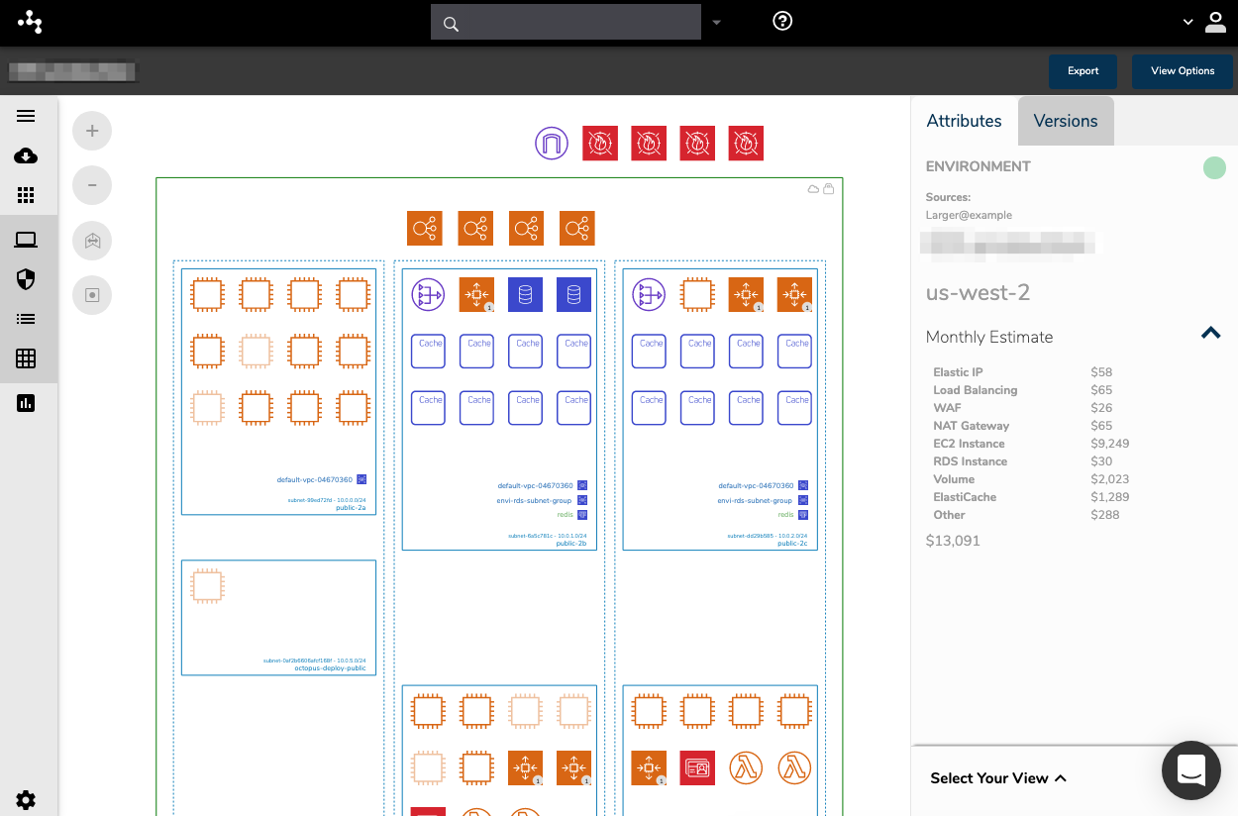Click the help question mark icon
This screenshot has width=1238, height=816.
pos(782,22)
